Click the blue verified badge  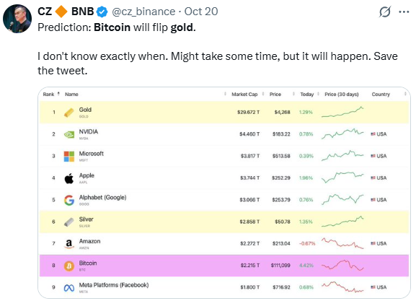(102, 12)
